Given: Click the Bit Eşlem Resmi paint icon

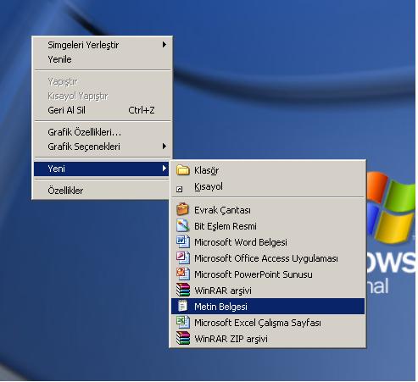Looking at the screenshot, I should pyautogui.click(x=182, y=225).
